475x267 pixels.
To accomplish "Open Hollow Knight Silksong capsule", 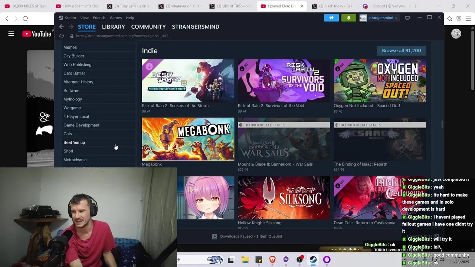I will tap(284, 198).
